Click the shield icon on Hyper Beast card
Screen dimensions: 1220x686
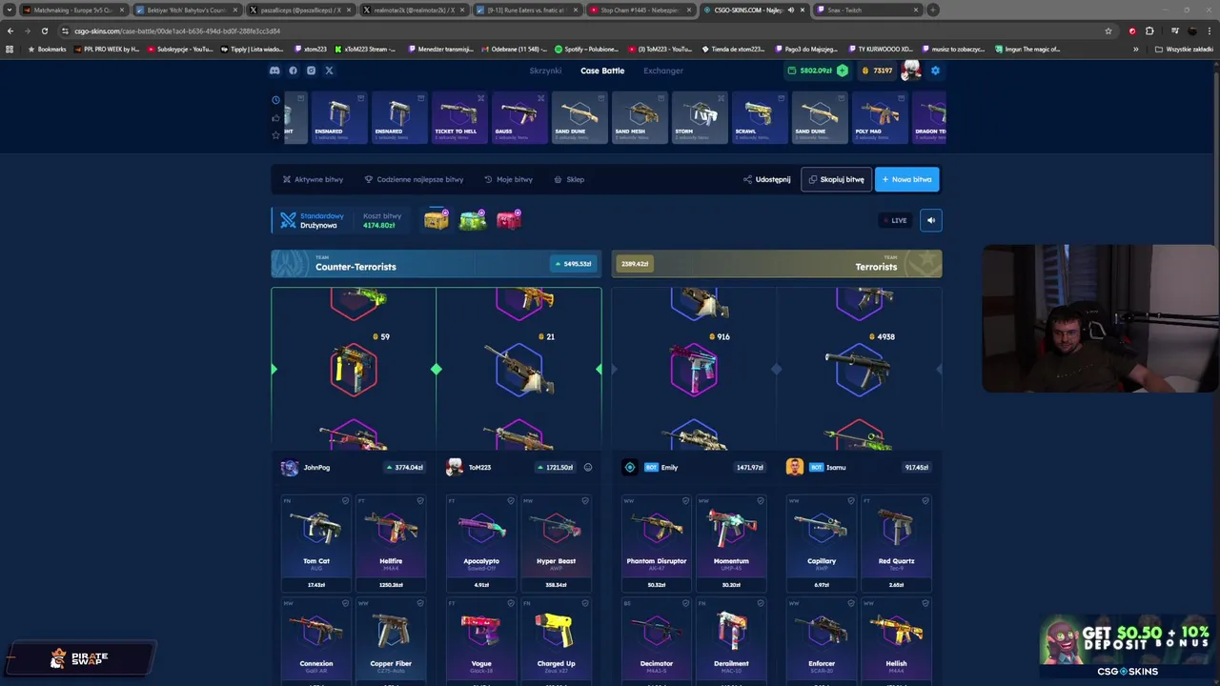point(585,501)
